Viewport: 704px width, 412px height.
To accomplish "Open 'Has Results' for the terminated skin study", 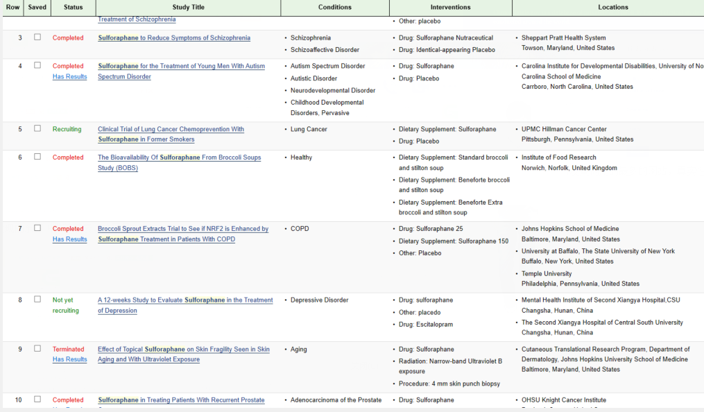I will point(70,359).
